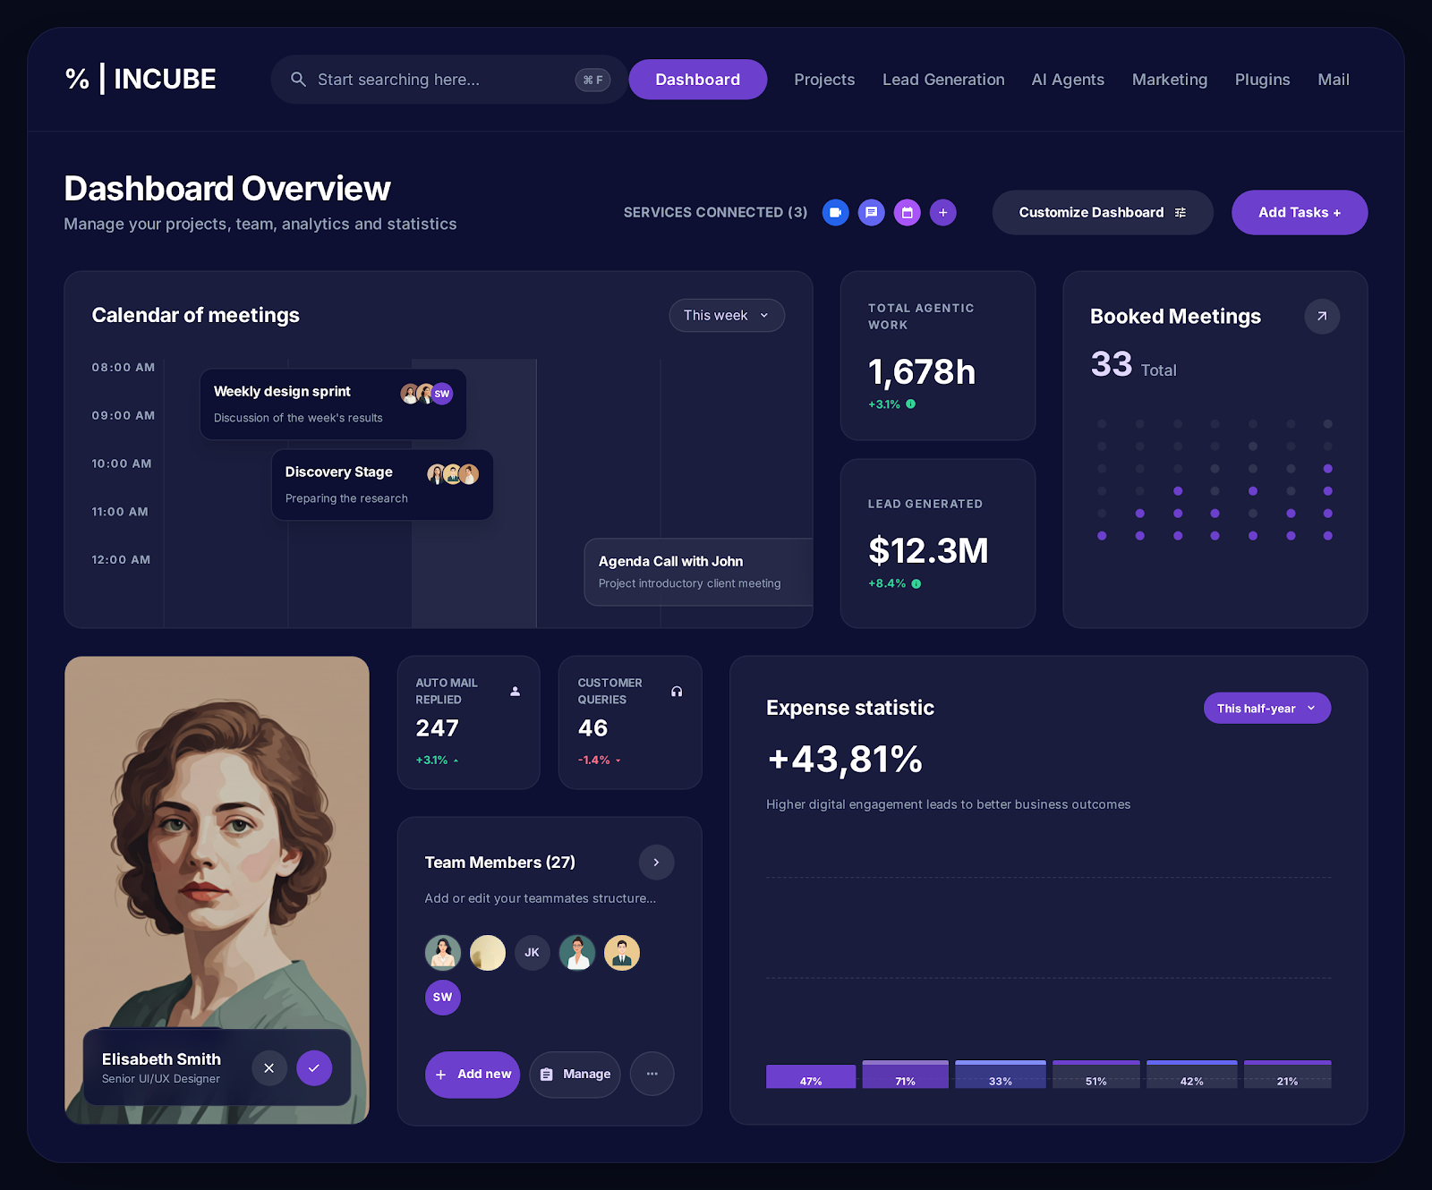Expand Team Members with chevron arrow
The width and height of the screenshot is (1432, 1190).
[x=656, y=863]
